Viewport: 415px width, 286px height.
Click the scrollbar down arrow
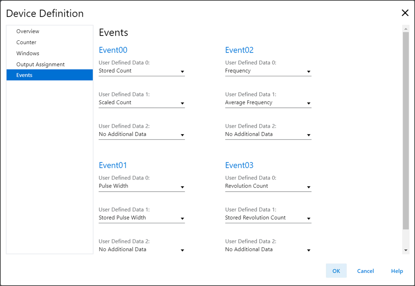coord(406,250)
